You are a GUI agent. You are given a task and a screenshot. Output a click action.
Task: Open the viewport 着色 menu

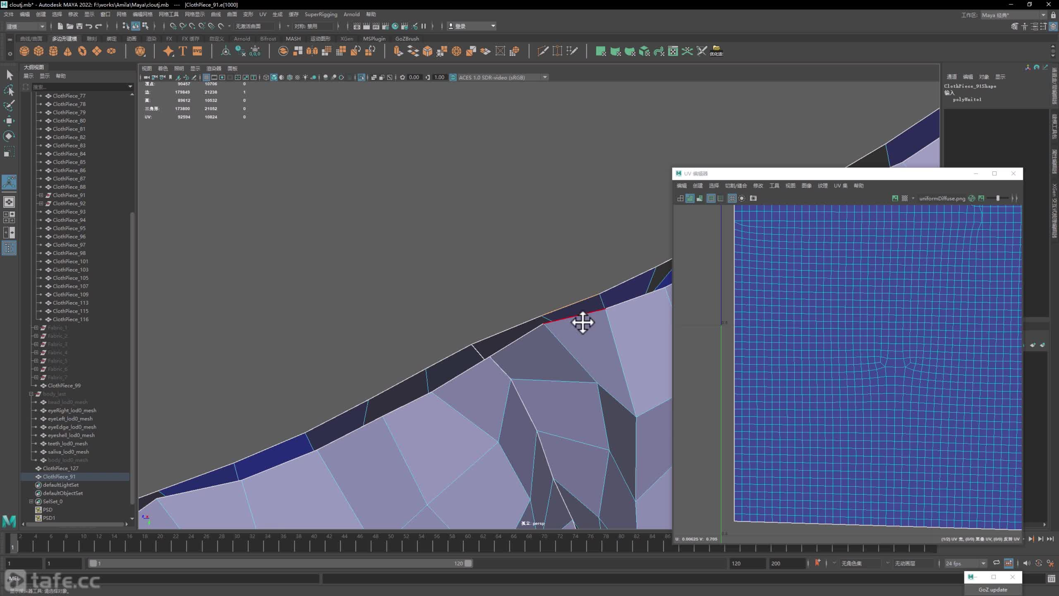click(x=163, y=68)
